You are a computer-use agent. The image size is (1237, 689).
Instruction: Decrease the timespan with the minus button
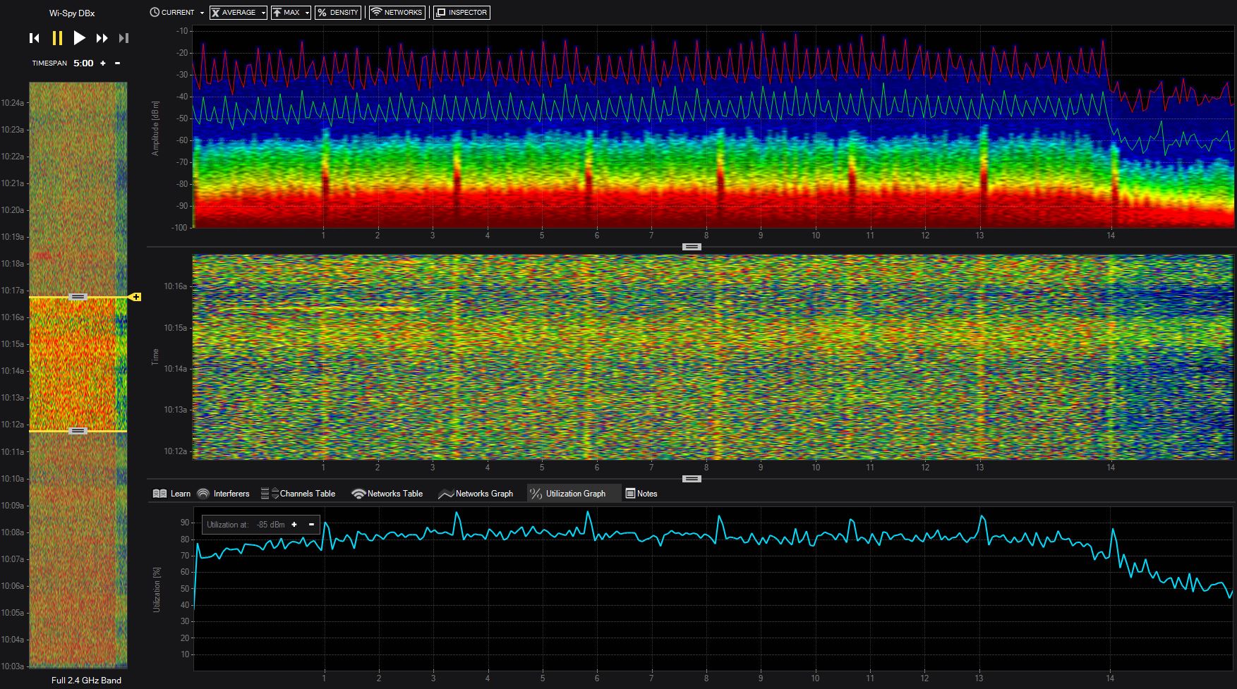click(x=117, y=63)
